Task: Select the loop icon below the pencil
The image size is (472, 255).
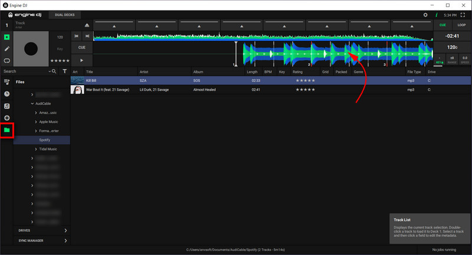Action: 6,61
